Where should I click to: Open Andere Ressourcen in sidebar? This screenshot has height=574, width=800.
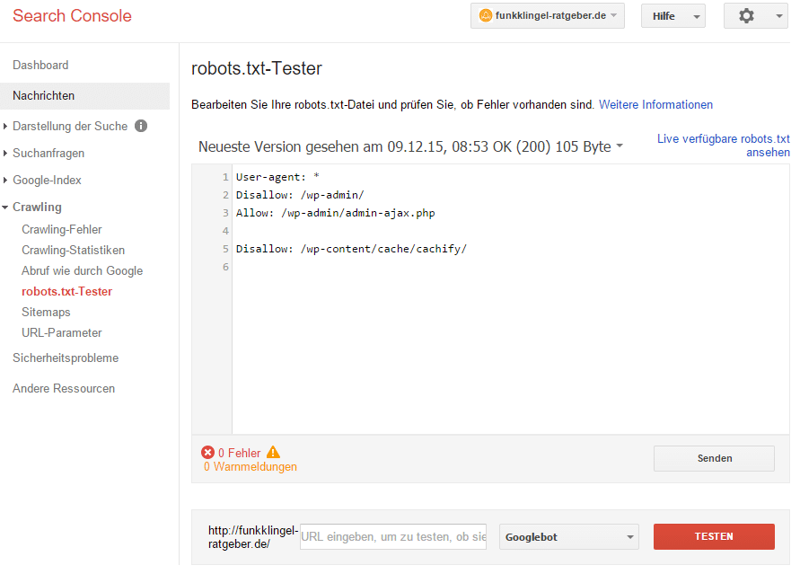[x=64, y=388]
